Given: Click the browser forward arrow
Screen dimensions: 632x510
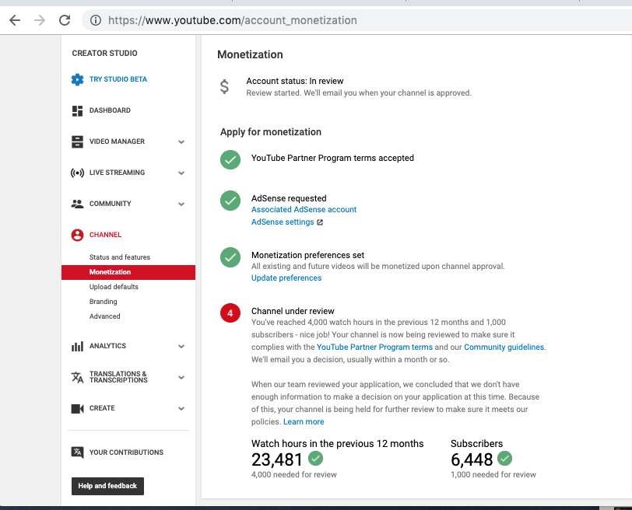Looking at the screenshot, I should click(x=40, y=20).
